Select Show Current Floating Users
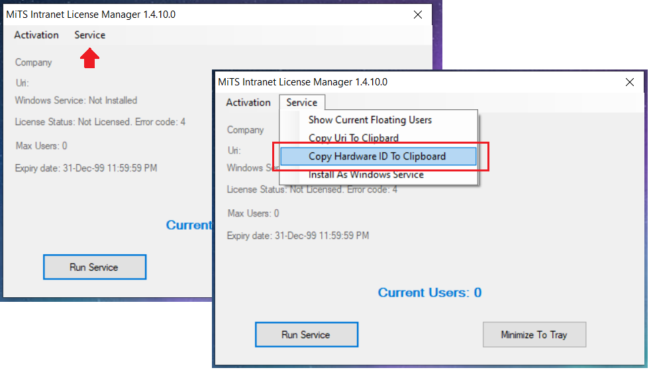 (x=370, y=120)
